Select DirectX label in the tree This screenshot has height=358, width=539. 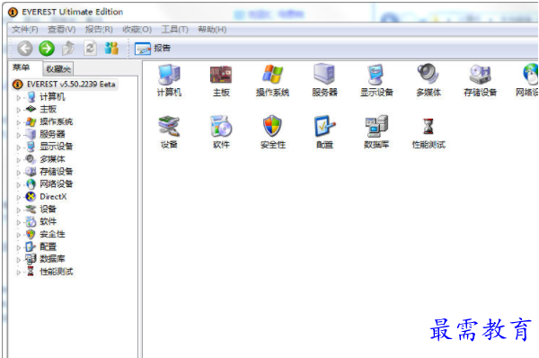[53, 197]
